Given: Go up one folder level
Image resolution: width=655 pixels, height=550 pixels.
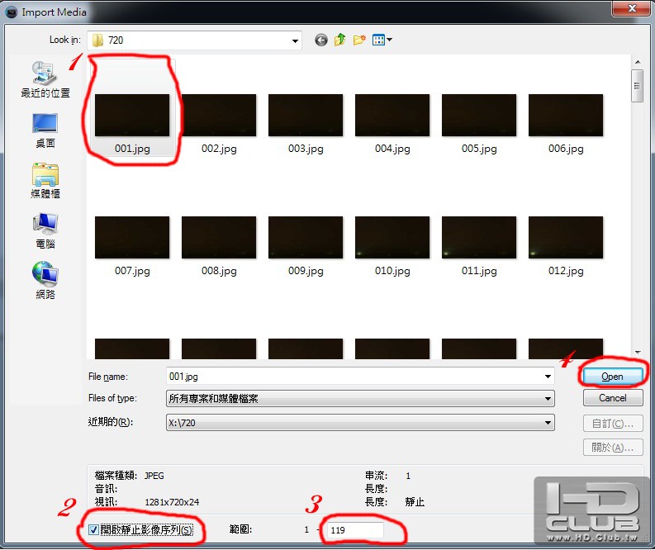Looking at the screenshot, I should point(340,40).
